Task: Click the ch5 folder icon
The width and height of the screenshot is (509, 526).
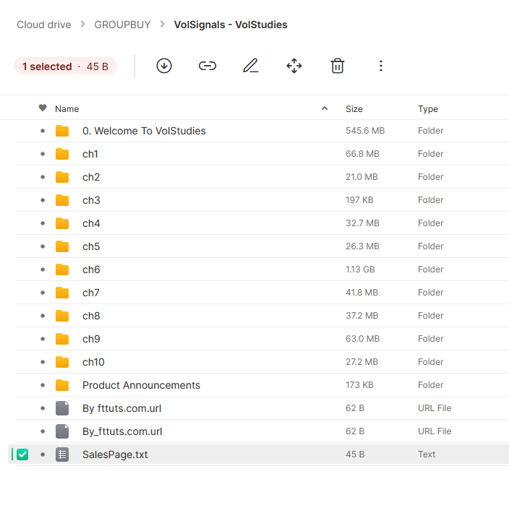Action: [x=62, y=246]
